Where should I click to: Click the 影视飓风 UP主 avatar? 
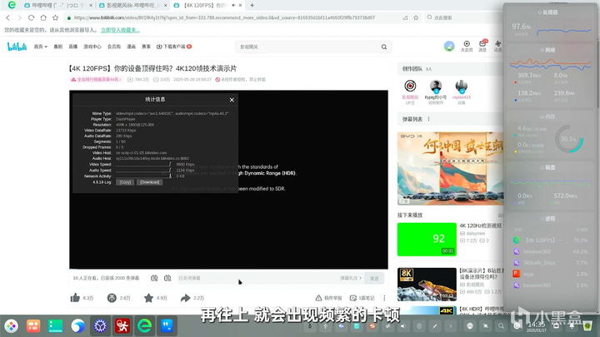click(410, 86)
